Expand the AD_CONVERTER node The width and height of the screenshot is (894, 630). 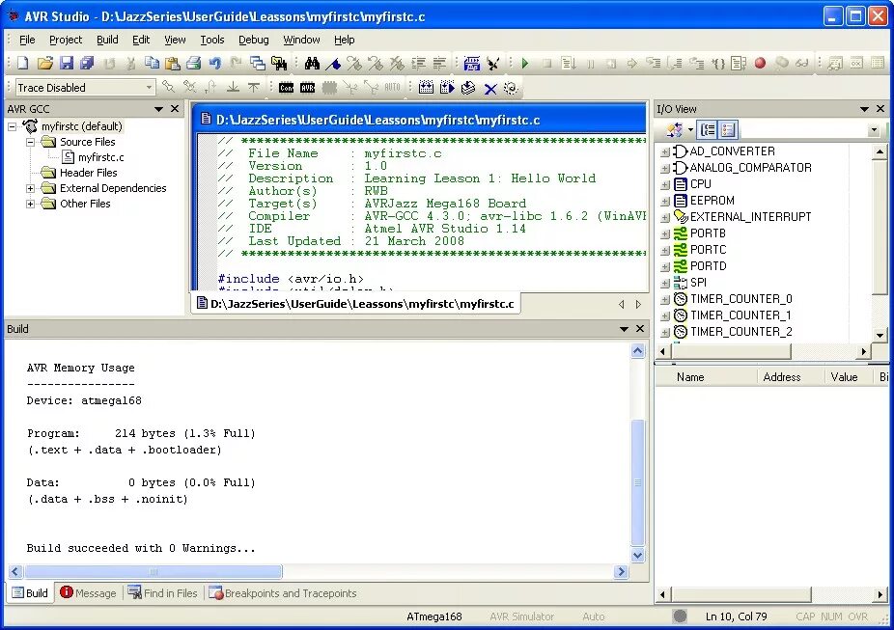pos(665,152)
